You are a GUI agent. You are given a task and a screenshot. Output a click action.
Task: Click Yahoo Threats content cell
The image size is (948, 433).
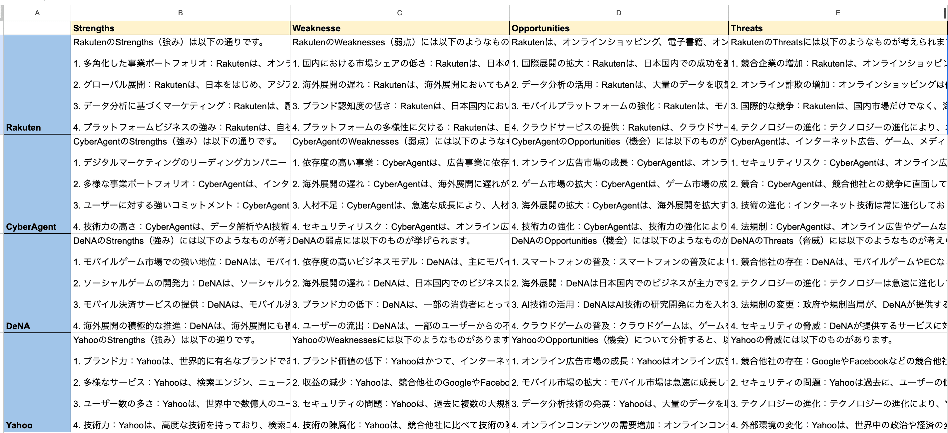click(838, 383)
